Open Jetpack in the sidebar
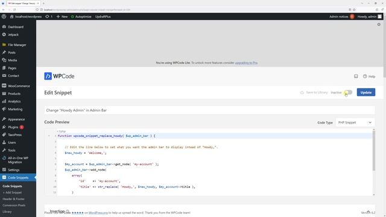The width and height of the screenshot is (386, 217). pos(13,35)
